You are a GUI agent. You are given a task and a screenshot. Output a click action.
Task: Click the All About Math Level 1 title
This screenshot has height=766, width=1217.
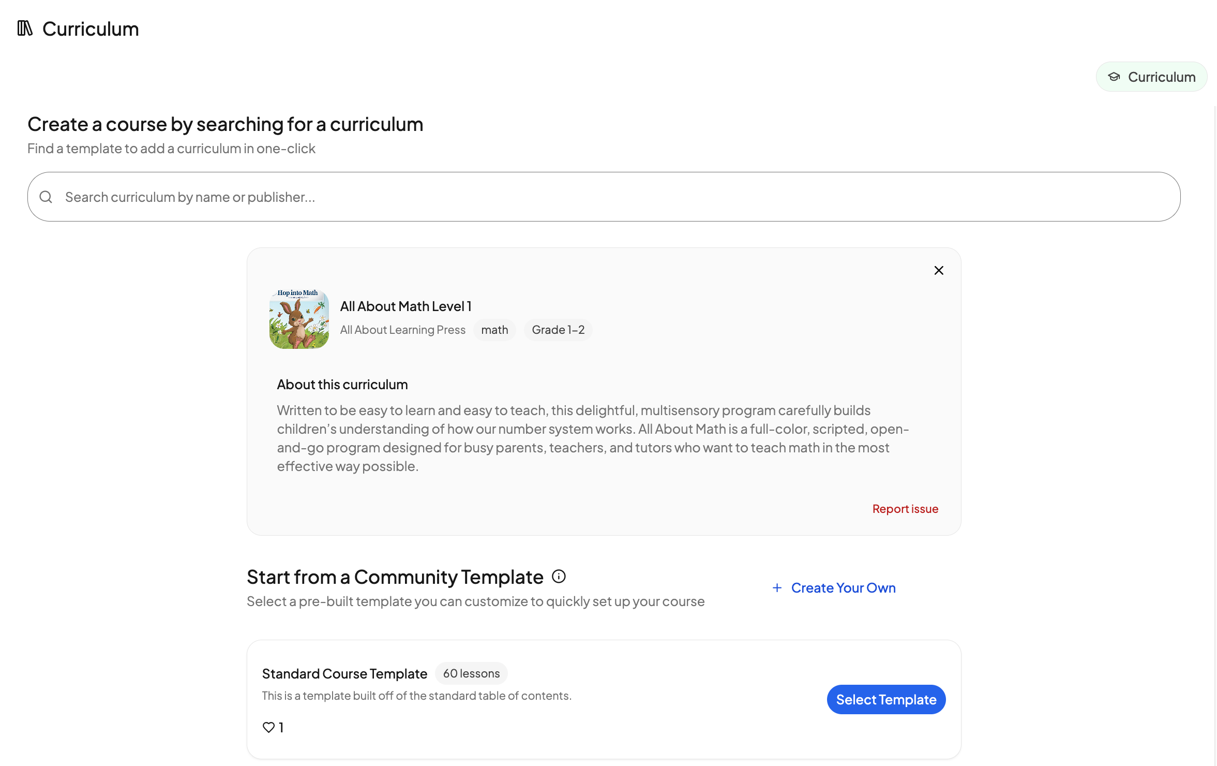coord(405,306)
